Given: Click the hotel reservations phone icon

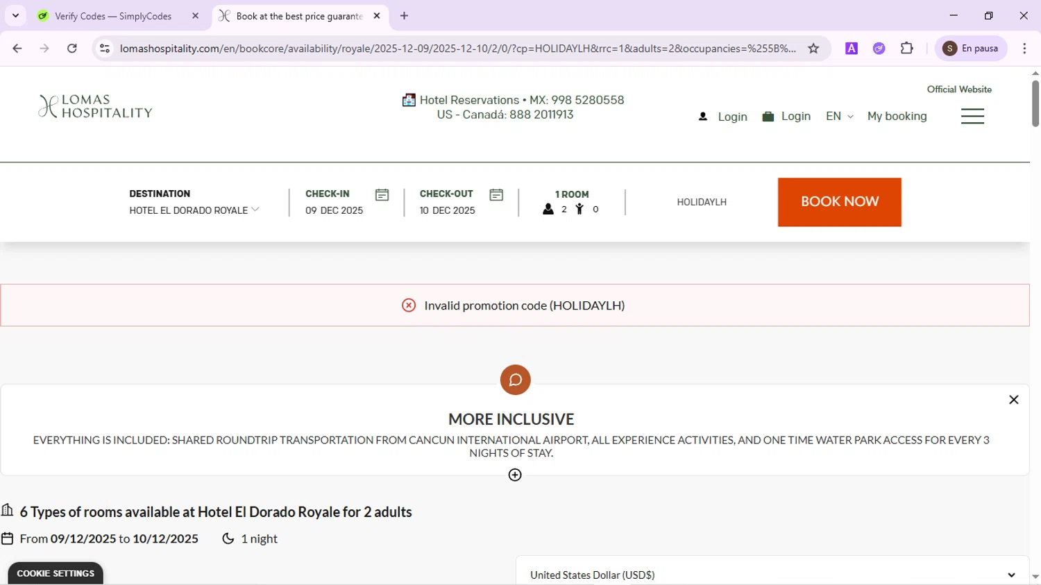Looking at the screenshot, I should click(x=409, y=101).
